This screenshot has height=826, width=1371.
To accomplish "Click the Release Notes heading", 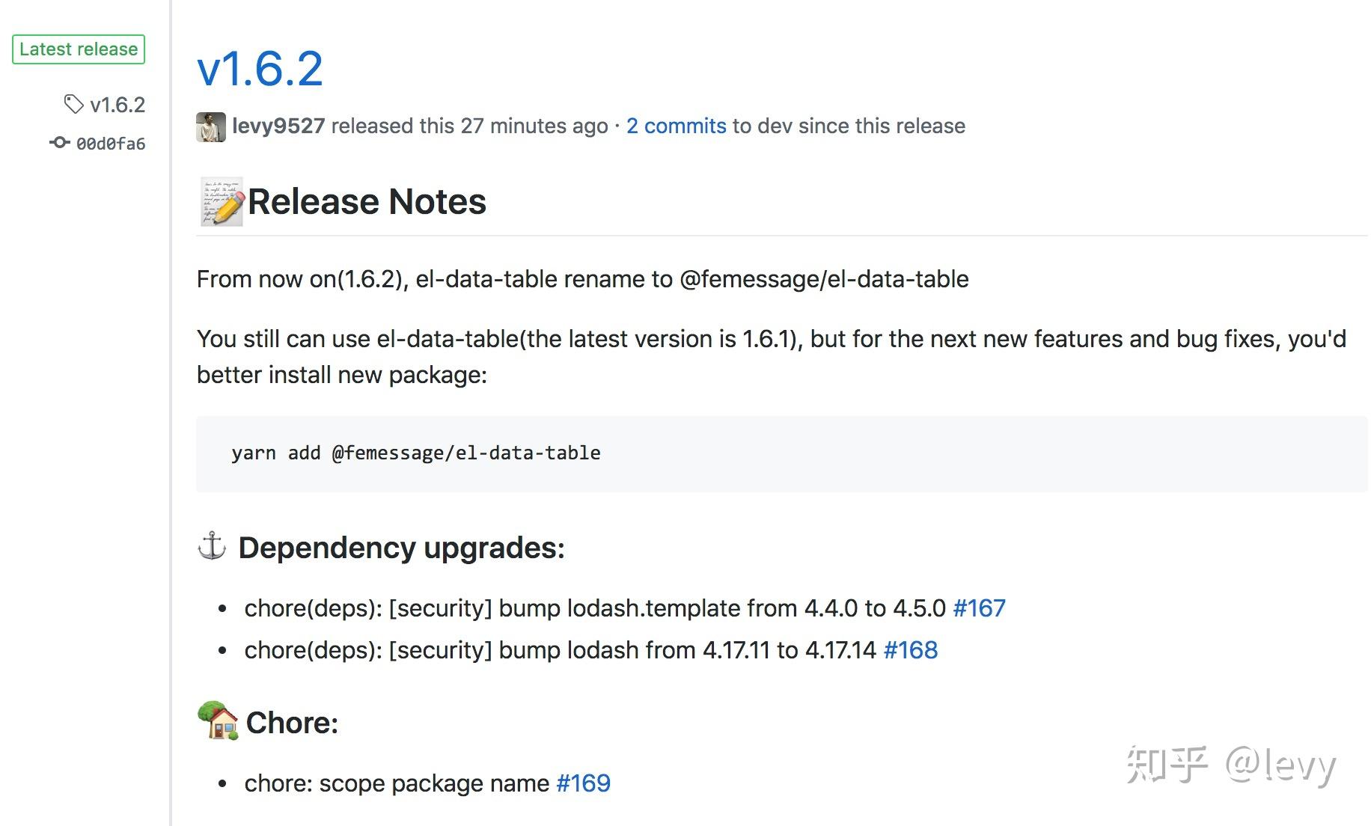I will pyautogui.click(x=367, y=202).
